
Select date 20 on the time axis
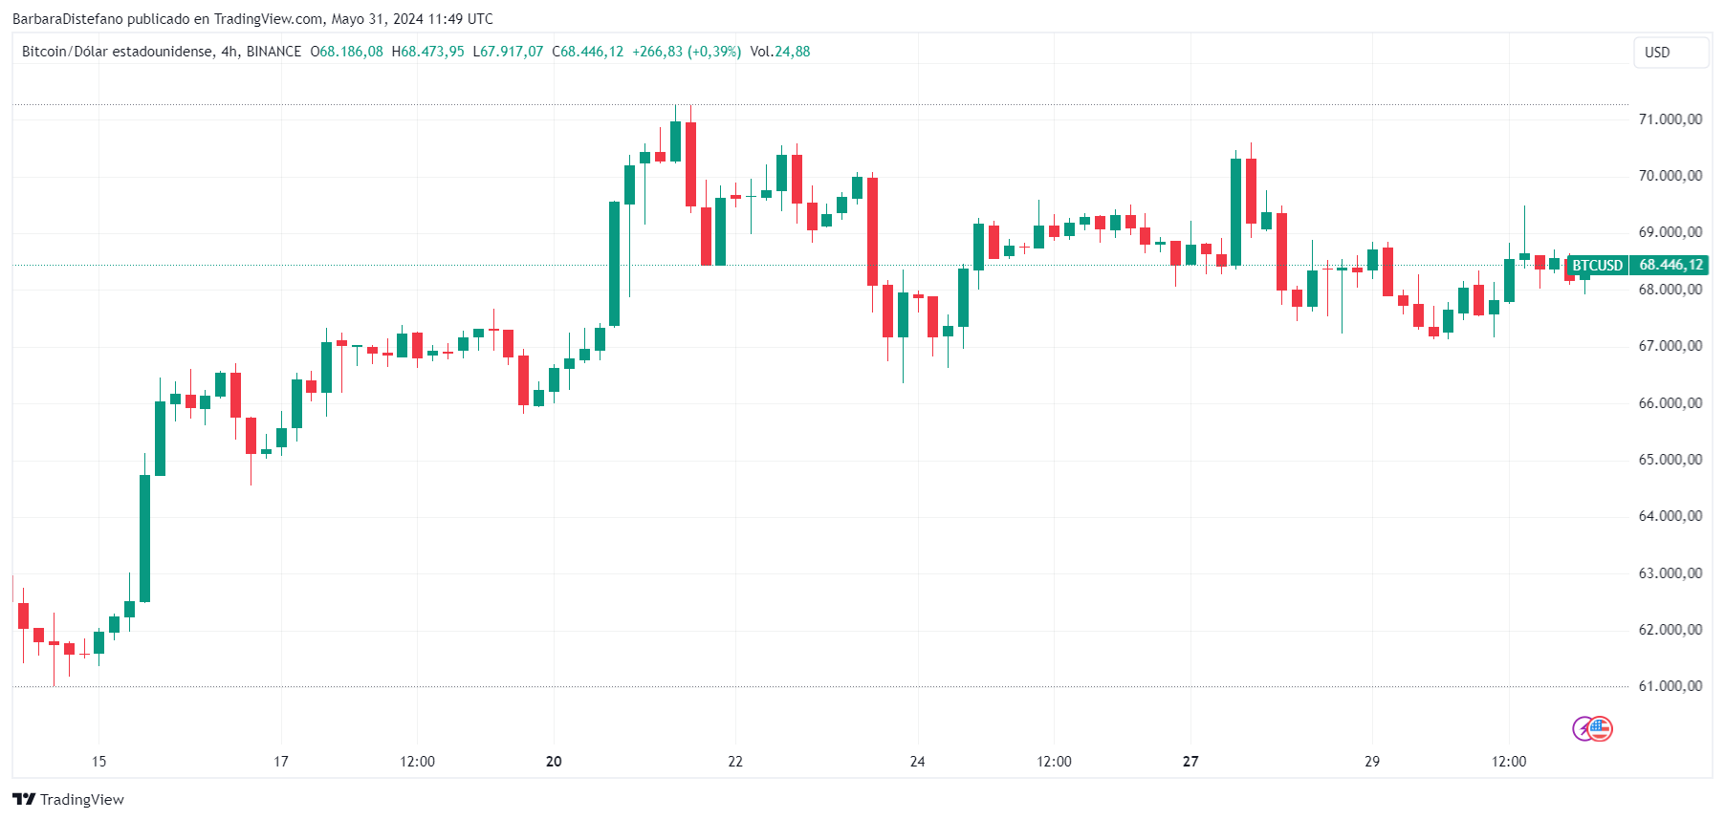554,762
